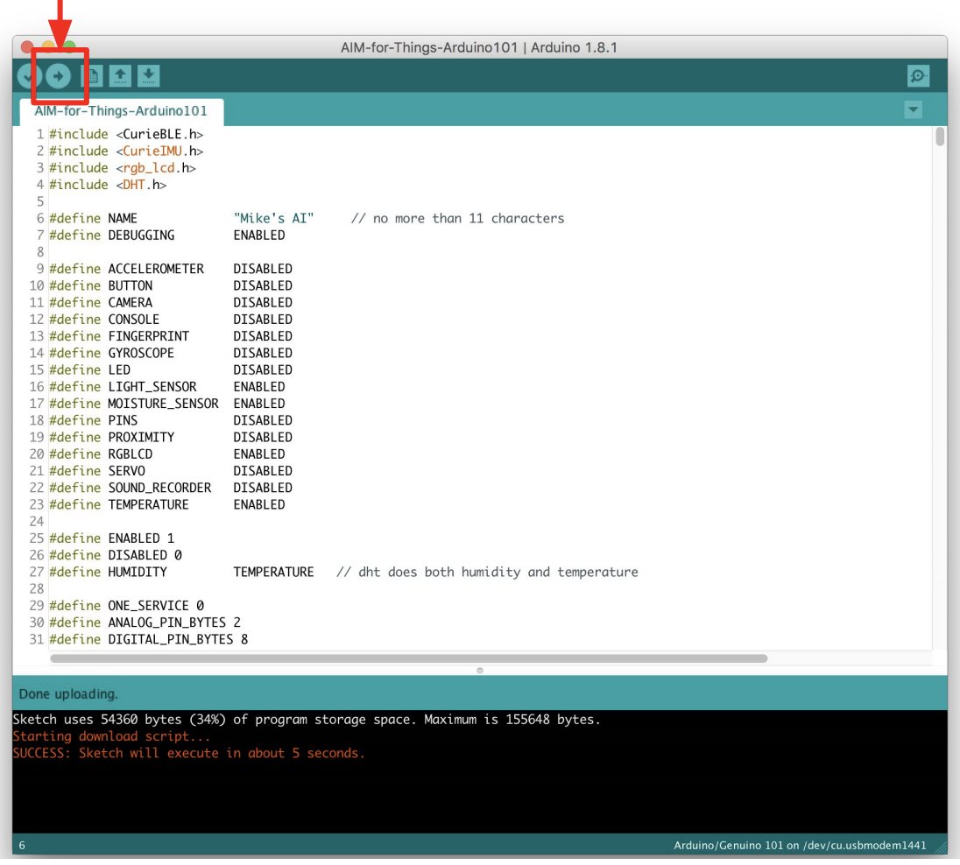
Task: Click rgb_lcd in the third include
Action: [x=149, y=168]
